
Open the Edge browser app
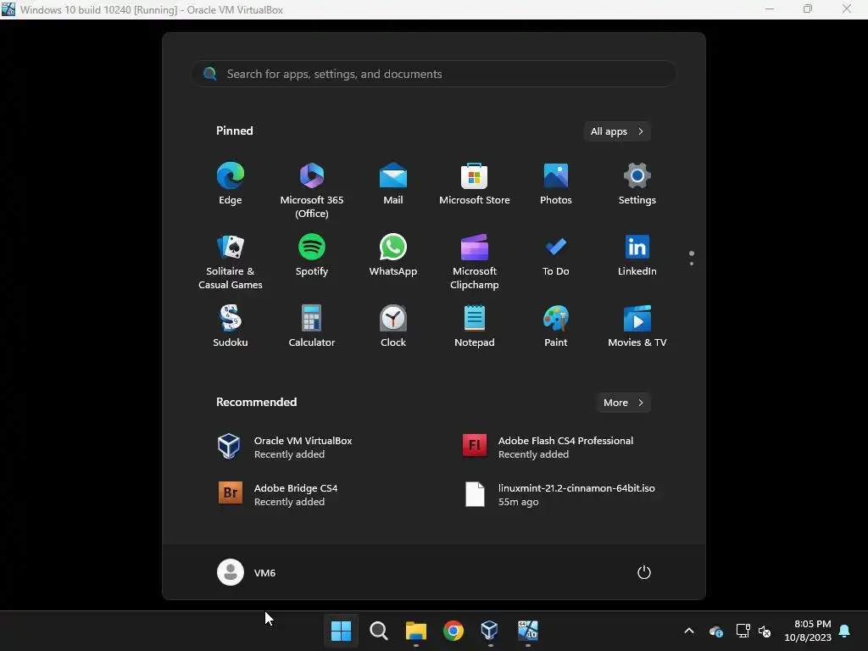(x=231, y=184)
